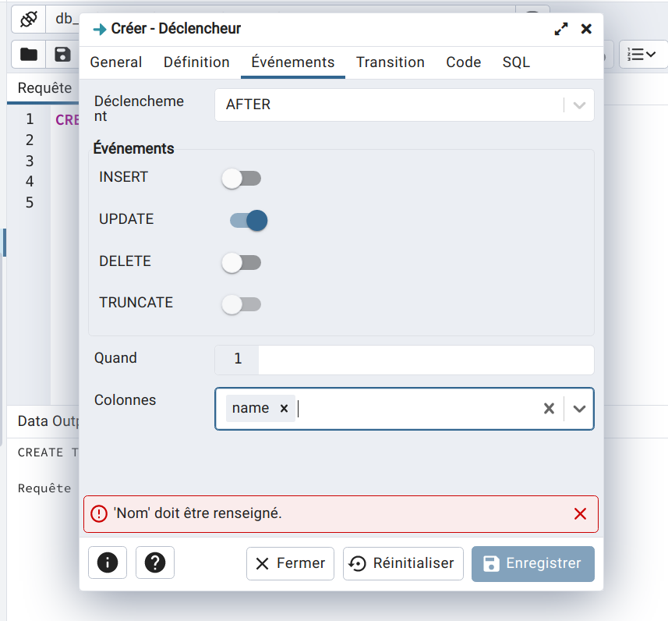The width and height of the screenshot is (668, 621).
Task: Click line number 1 in query editor
Action: coord(30,119)
